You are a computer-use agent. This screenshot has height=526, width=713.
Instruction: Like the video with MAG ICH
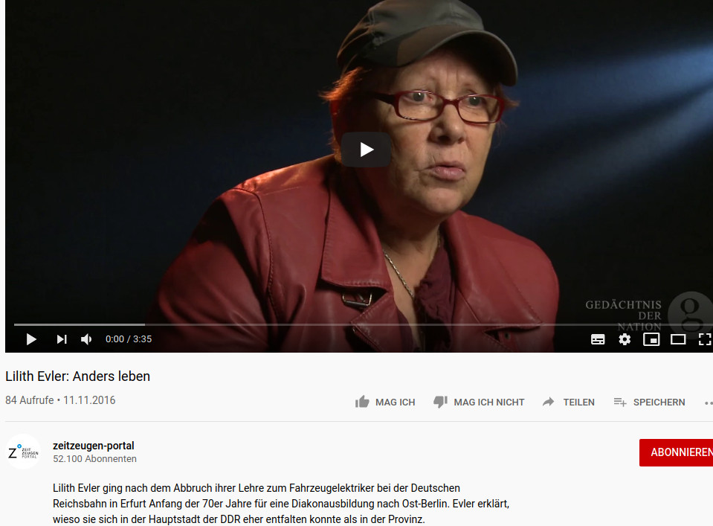click(x=384, y=402)
